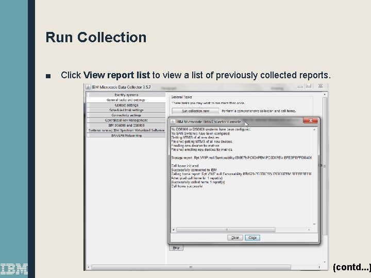
Task: Click 'Successfully connected to IBM' console line
Action: pyautogui.click(x=194, y=170)
